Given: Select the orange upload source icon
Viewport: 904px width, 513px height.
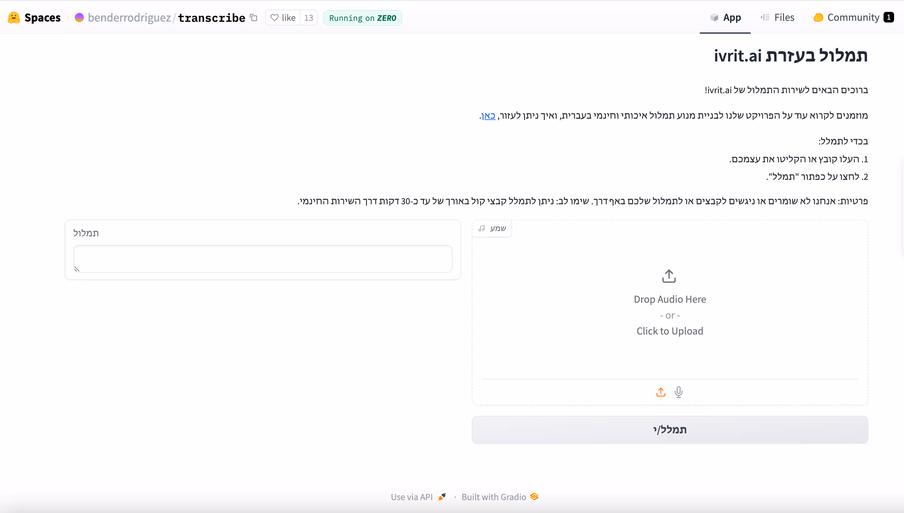Looking at the screenshot, I should [x=661, y=392].
